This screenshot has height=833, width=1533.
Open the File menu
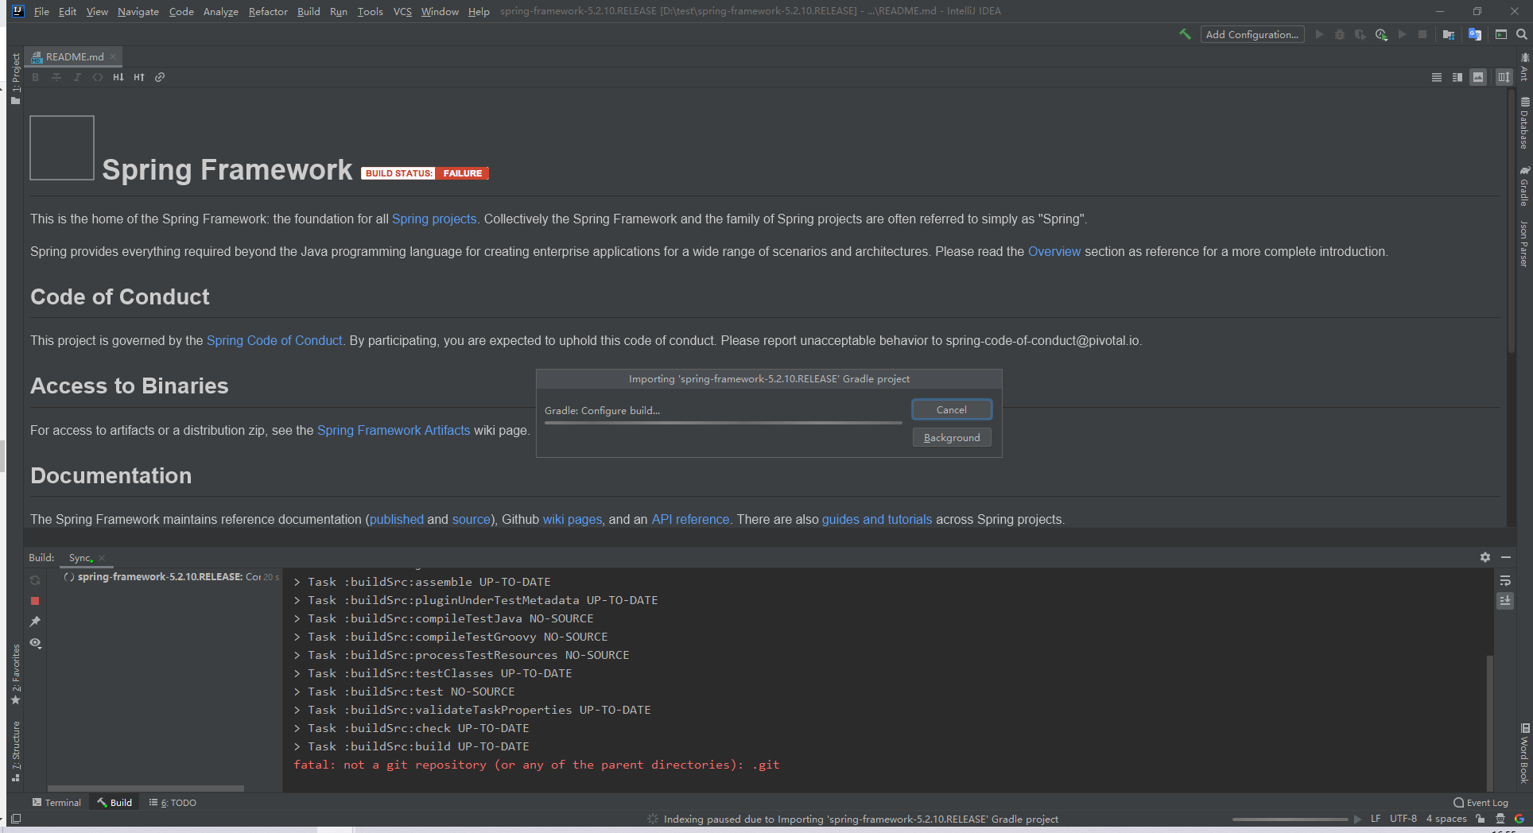pyautogui.click(x=41, y=11)
